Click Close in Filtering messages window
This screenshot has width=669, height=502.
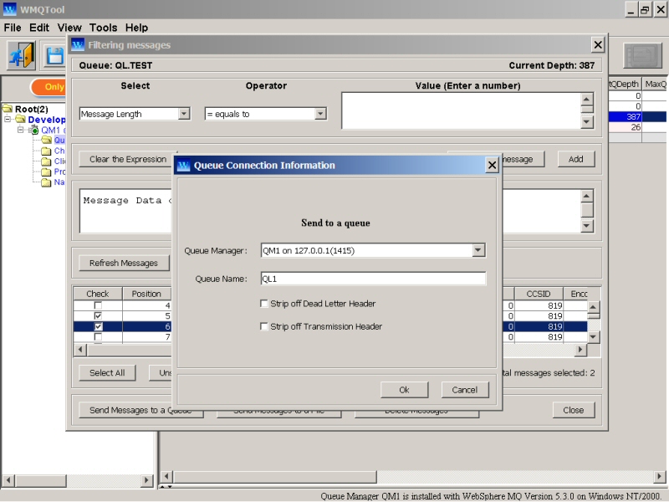coord(573,410)
